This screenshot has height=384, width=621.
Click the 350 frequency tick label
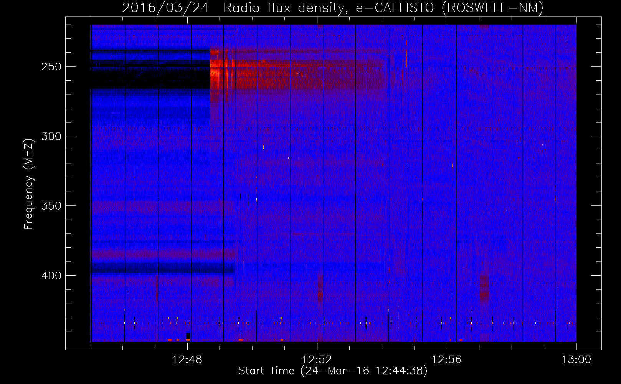click(x=51, y=206)
